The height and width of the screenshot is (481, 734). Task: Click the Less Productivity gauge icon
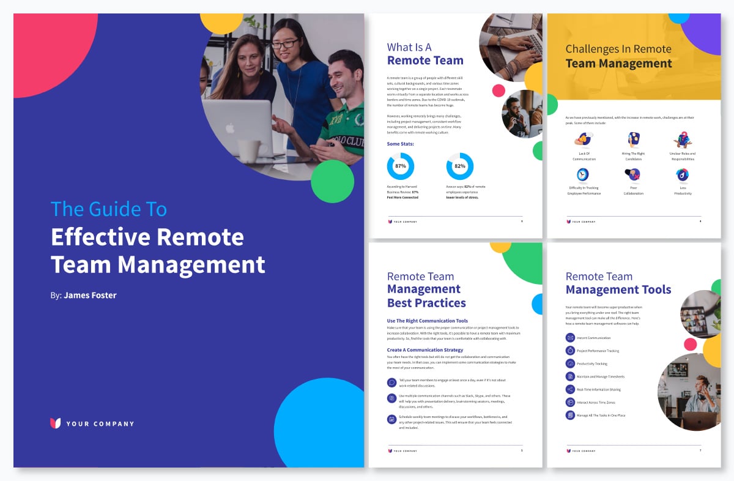click(682, 174)
